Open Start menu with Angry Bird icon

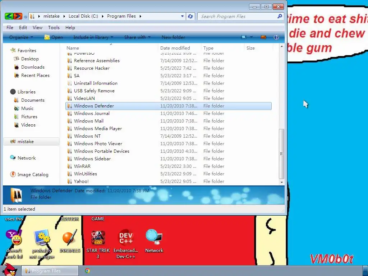10,270
